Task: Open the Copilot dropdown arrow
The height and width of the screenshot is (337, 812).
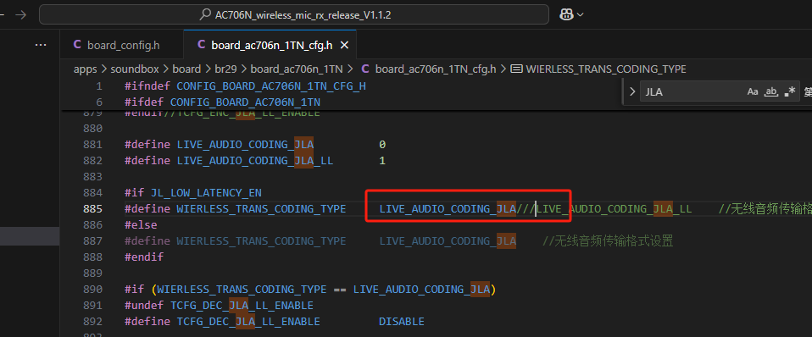Action: pos(580,14)
